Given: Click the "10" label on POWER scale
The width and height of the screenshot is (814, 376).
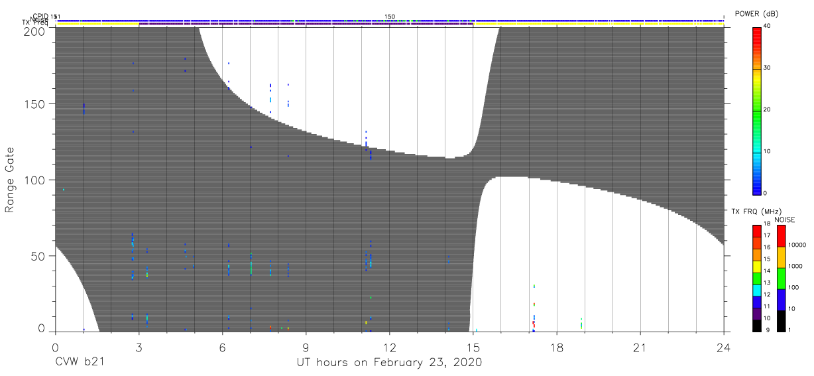Looking at the screenshot, I should click(768, 151).
